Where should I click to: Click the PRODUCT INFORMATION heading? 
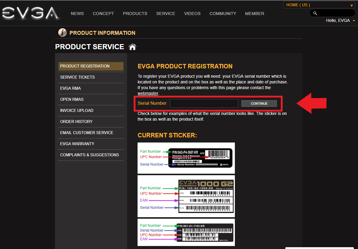[x=102, y=33]
